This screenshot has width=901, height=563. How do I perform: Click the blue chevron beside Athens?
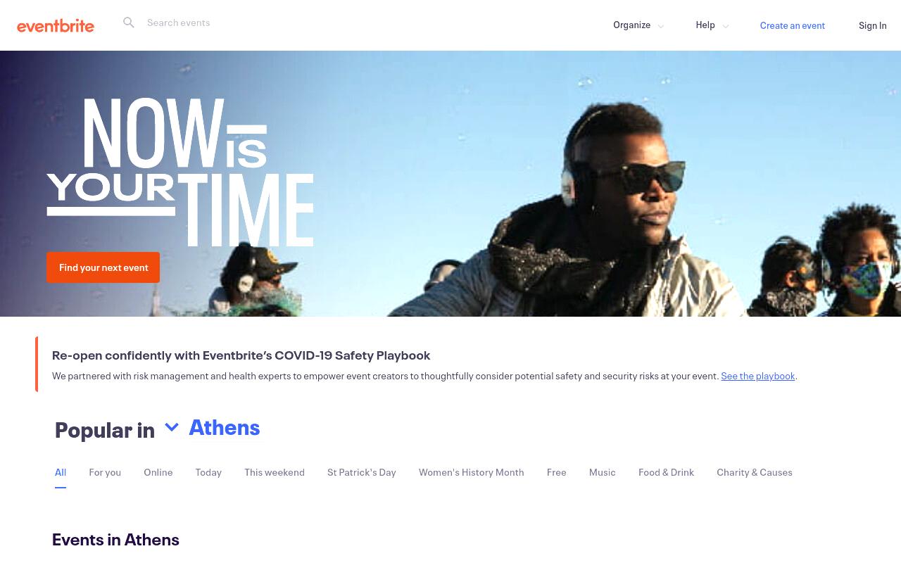[x=172, y=427]
